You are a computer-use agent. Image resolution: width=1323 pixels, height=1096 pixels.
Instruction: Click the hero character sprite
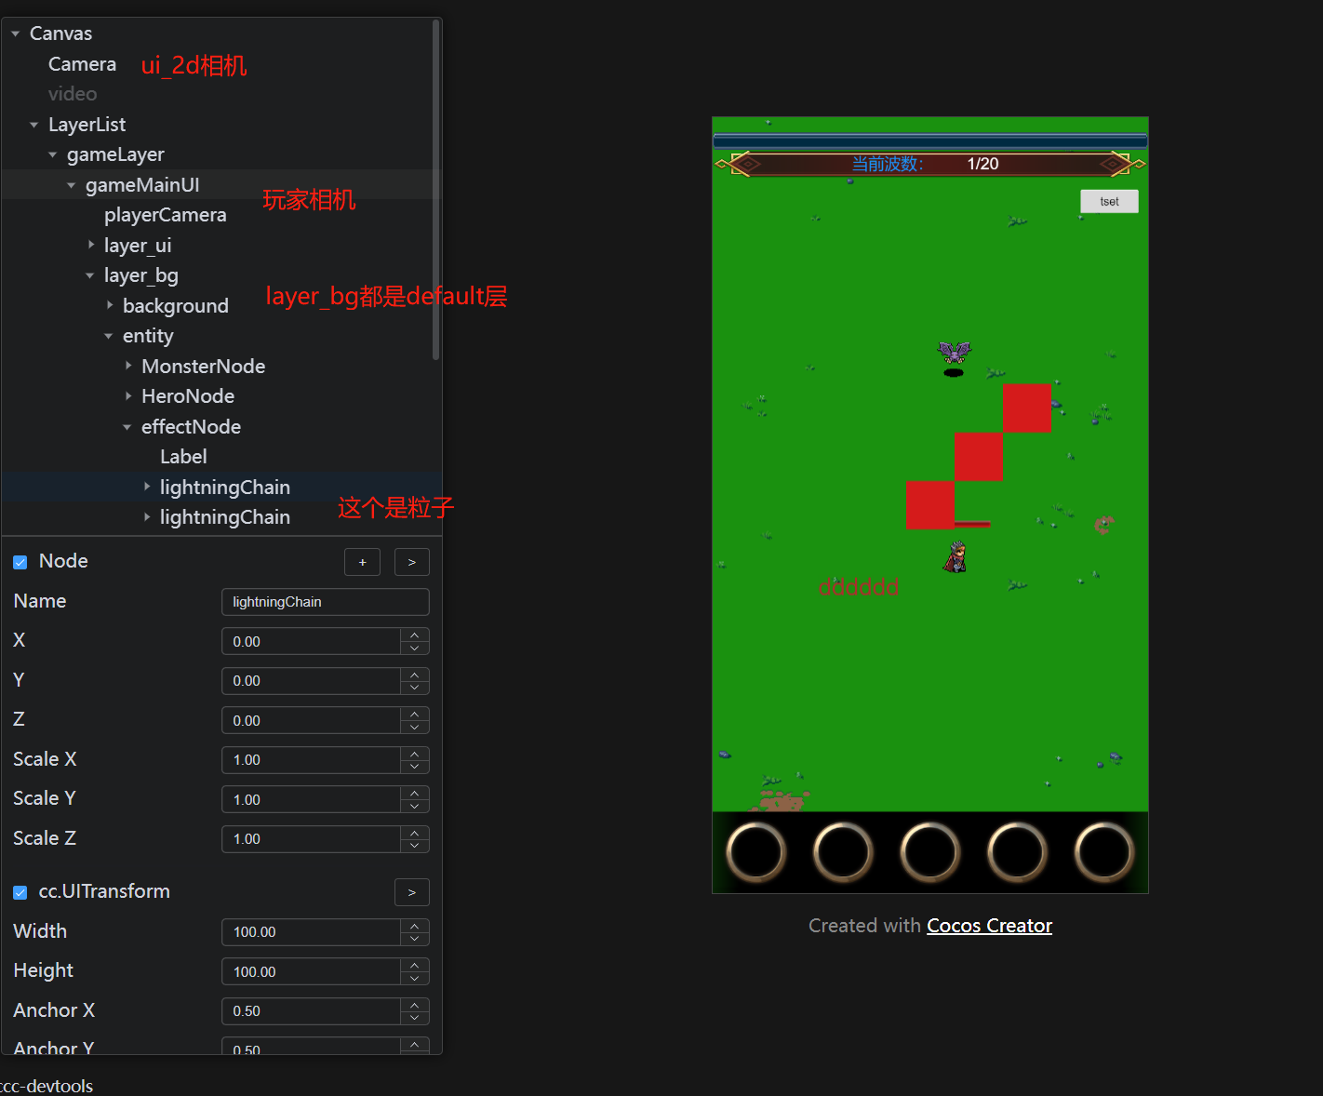tap(956, 556)
